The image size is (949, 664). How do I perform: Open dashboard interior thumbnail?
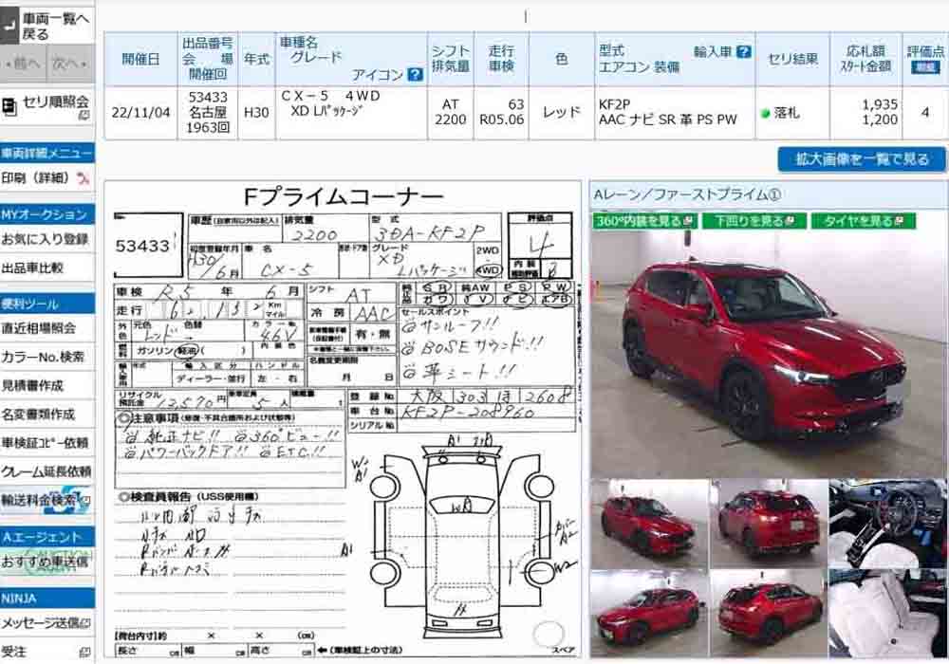tap(887, 524)
